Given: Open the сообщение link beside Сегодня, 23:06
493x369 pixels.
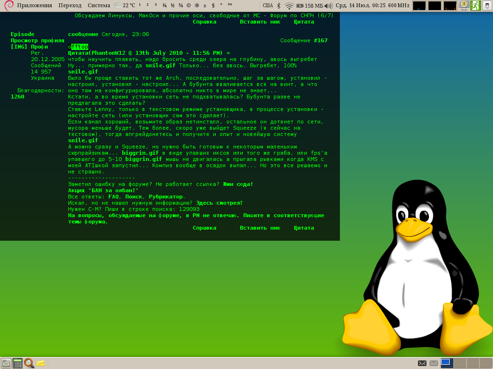Looking at the screenshot, I should coord(83,34).
